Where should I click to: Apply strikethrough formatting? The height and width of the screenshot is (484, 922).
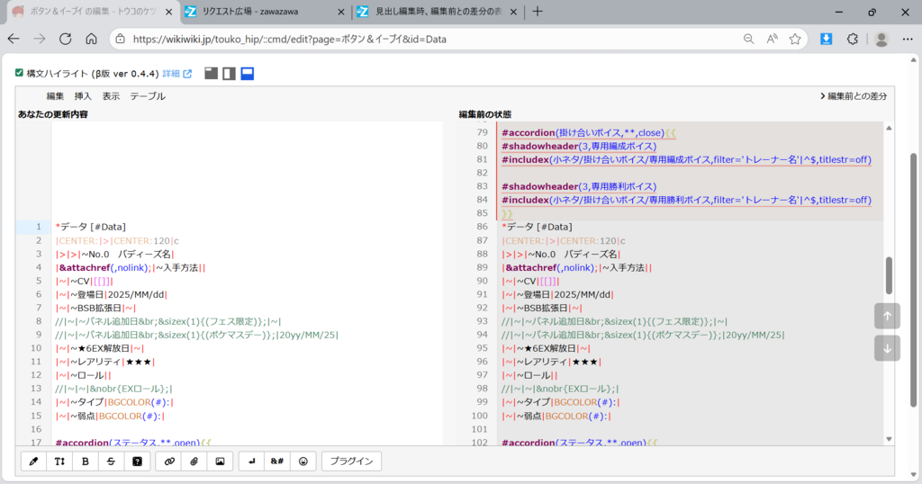click(x=112, y=462)
